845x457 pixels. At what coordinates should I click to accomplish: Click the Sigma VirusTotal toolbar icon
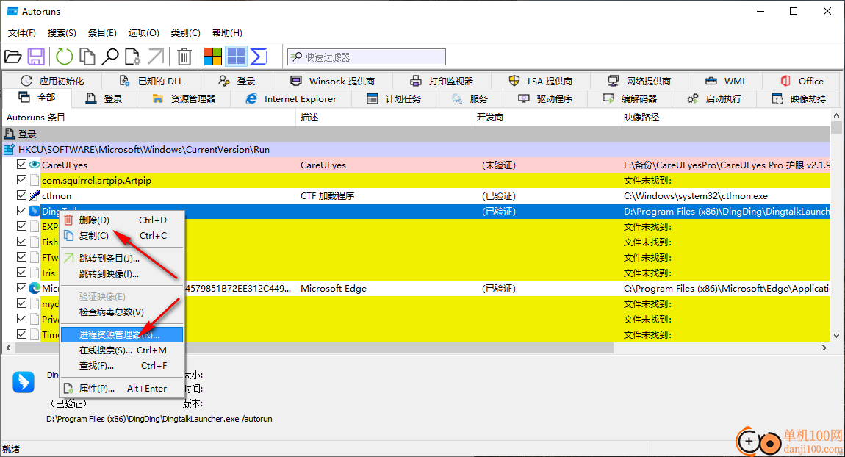tap(259, 57)
